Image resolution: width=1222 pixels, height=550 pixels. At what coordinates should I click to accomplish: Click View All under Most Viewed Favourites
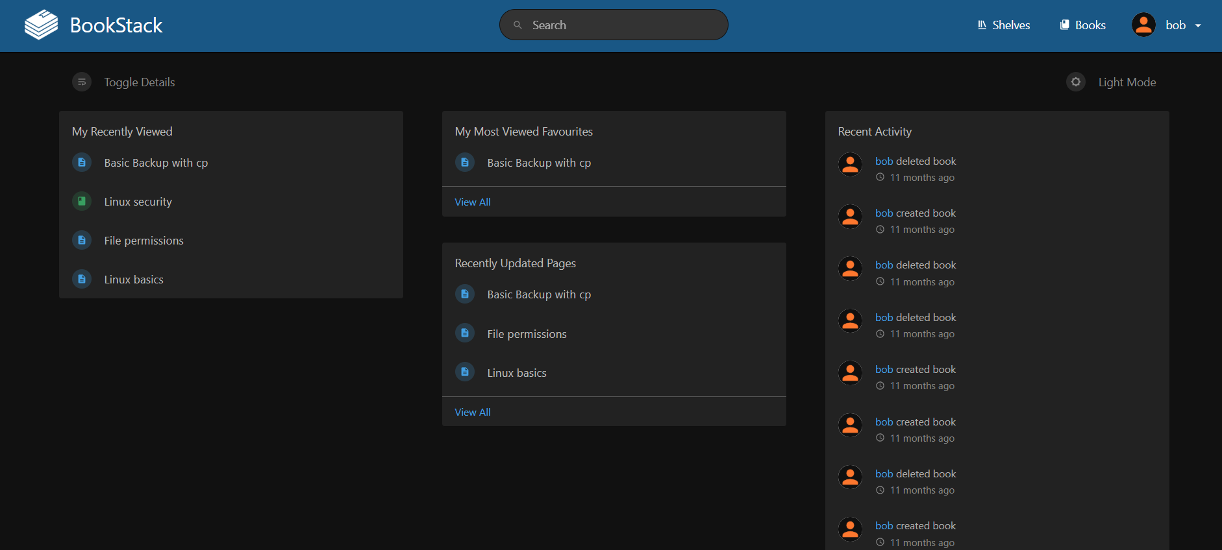tap(473, 202)
